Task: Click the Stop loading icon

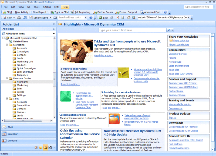Action: coord(118,17)
